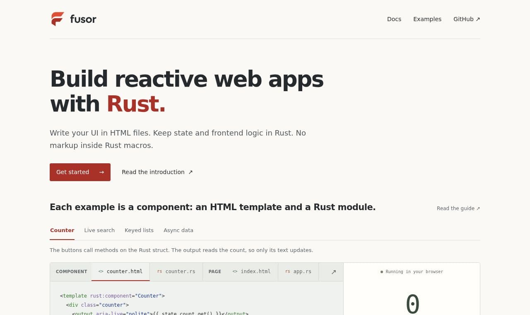Click the arrow inside Get started button
This screenshot has width=530, height=315.
point(101,172)
